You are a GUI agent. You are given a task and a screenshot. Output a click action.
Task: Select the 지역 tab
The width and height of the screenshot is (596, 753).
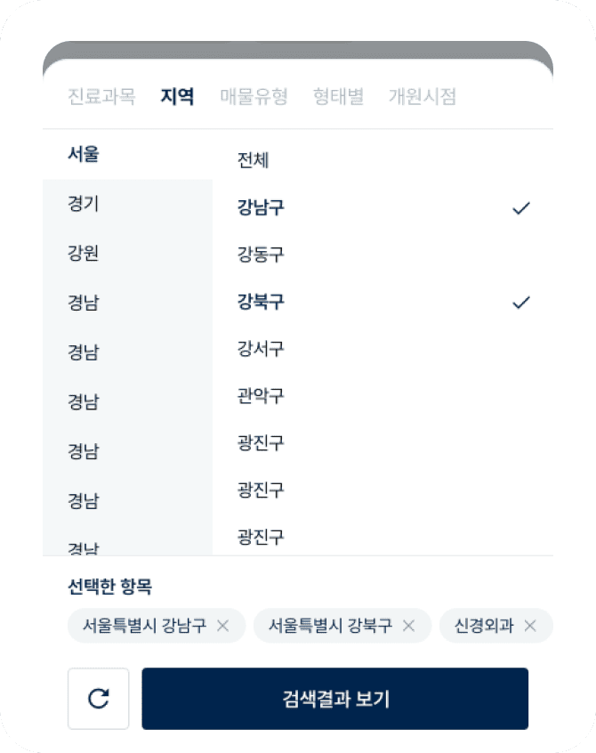pos(177,97)
